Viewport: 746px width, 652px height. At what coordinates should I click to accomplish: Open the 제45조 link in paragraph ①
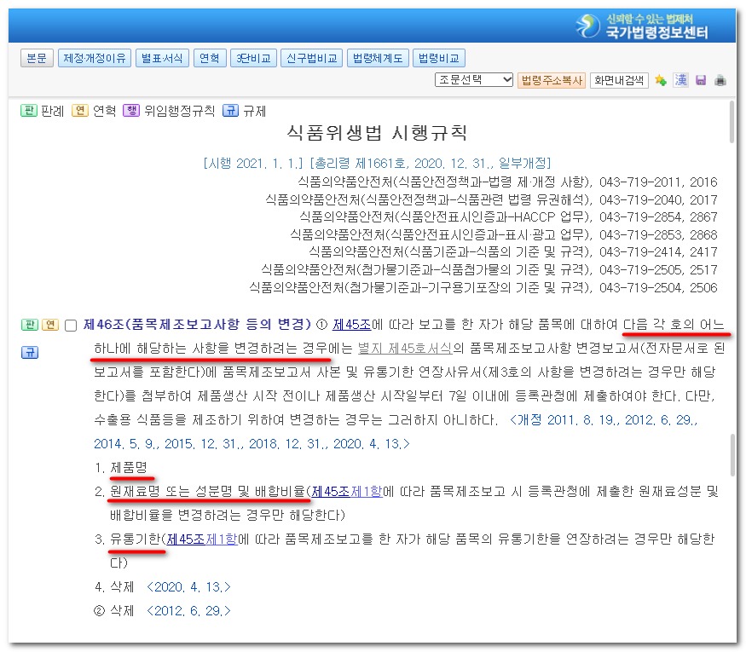tap(352, 325)
